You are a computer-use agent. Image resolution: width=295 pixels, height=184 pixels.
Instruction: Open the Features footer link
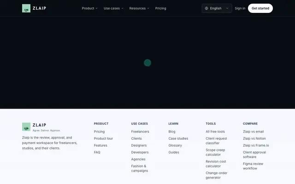tap(100, 145)
